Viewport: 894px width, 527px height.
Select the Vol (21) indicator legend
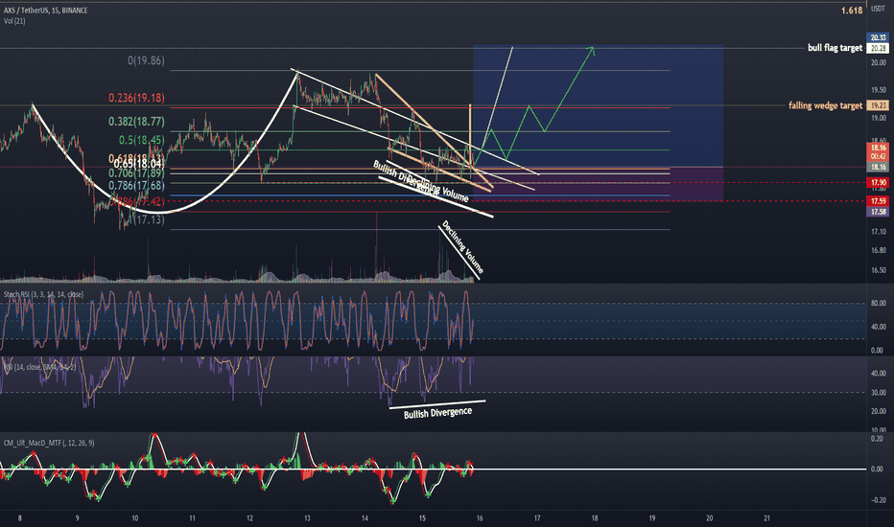pyautogui.click(x=14, y=21)
